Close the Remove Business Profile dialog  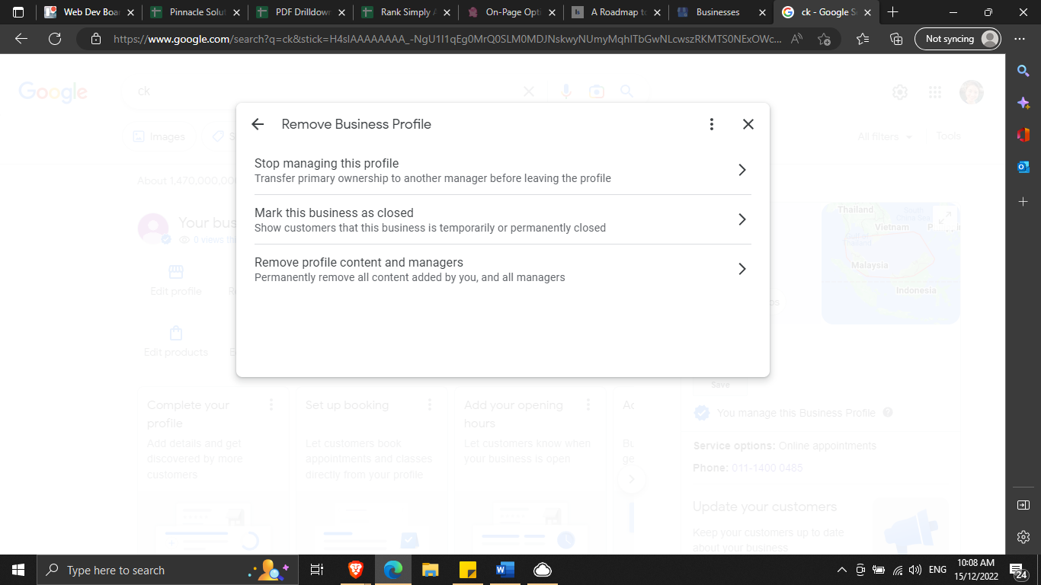[x=748, y=124]
